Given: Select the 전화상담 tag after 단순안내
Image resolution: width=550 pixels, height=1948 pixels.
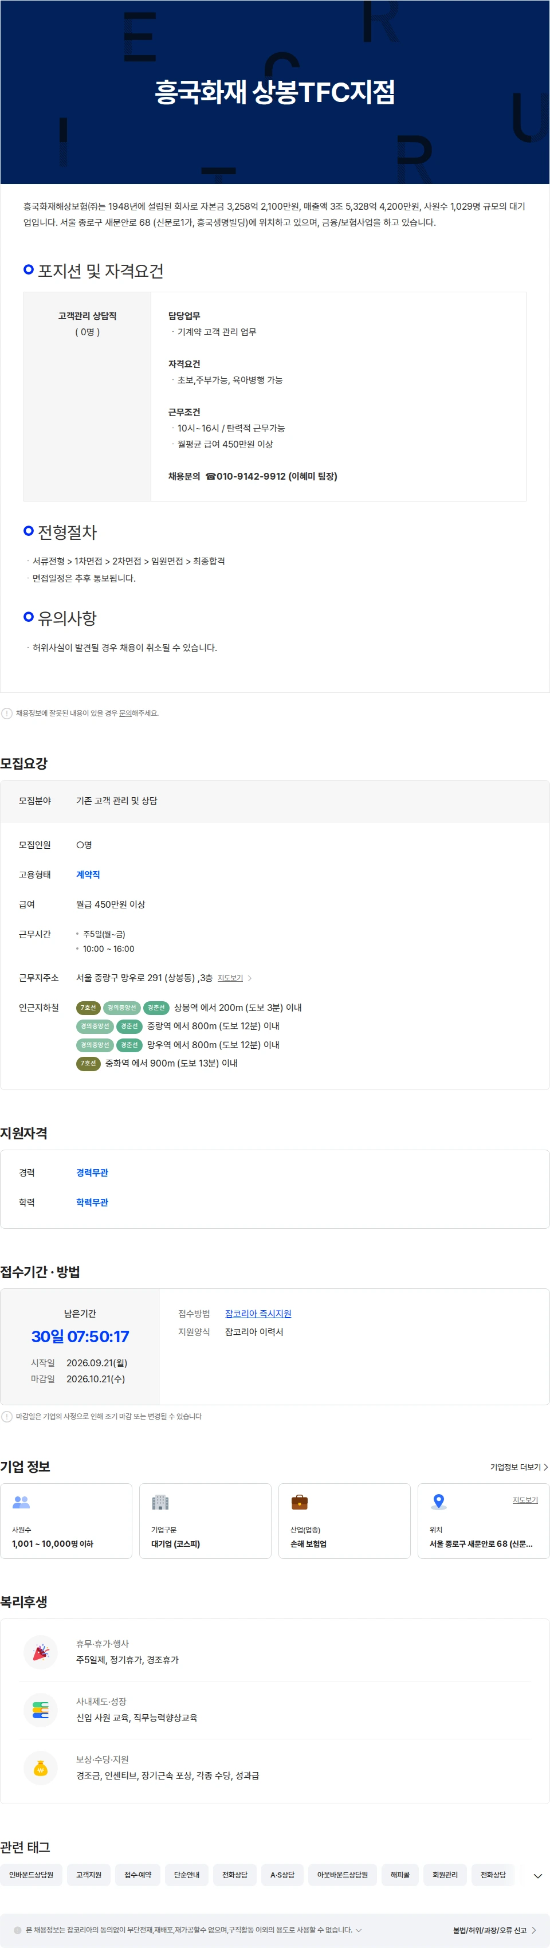Looking at the screenshot, I should pos(235,1875).
